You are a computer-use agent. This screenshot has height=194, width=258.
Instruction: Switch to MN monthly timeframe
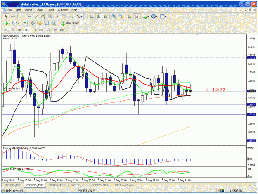click(x=62, y=30)
